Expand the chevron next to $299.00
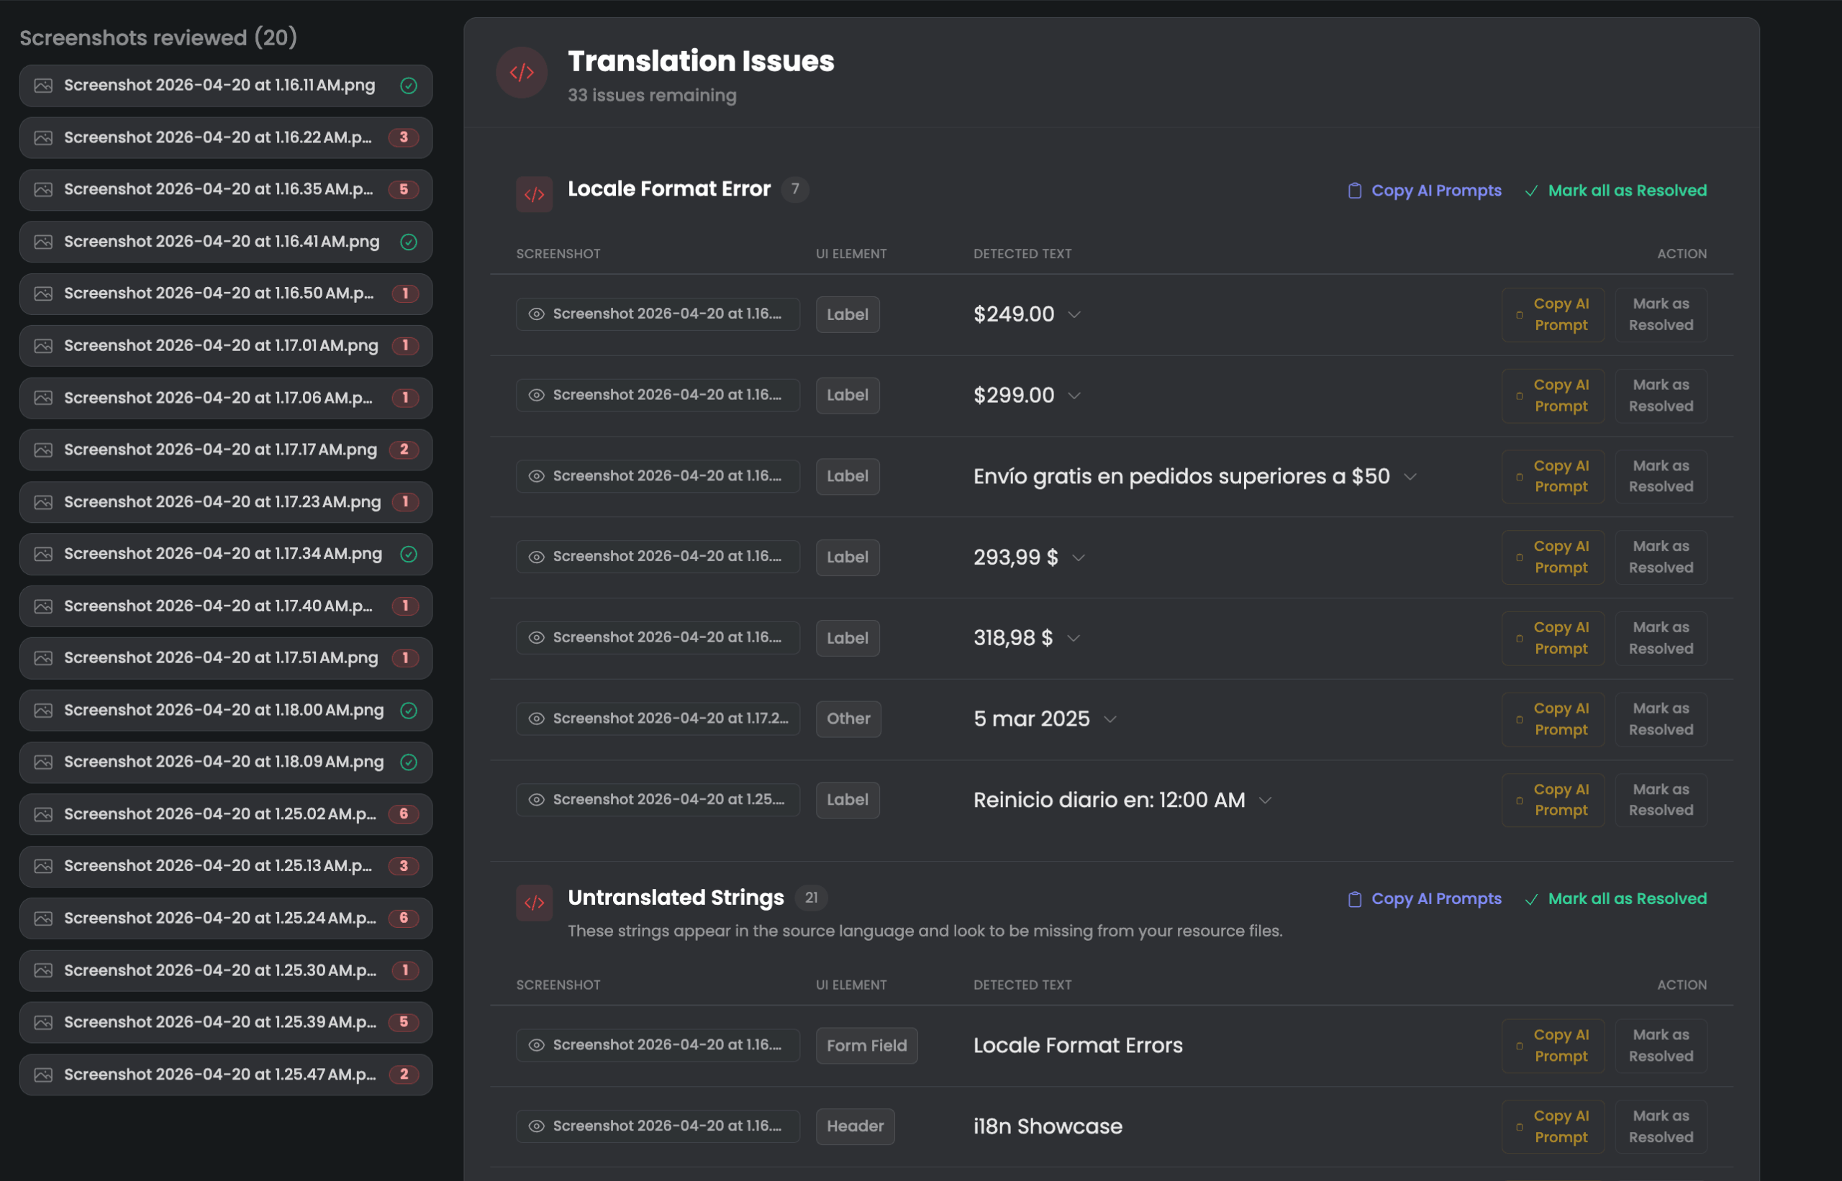 (1074, 396)
